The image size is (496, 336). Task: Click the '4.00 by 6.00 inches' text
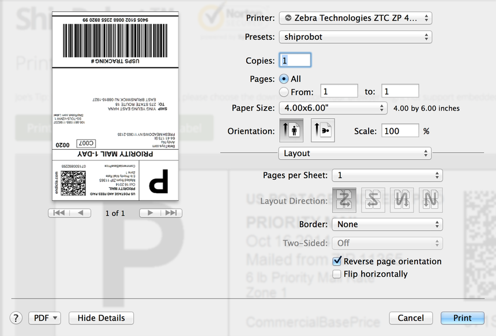pos(426,108)
